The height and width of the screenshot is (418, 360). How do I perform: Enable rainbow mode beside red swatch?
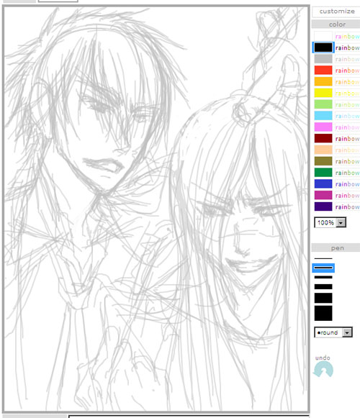348,71
